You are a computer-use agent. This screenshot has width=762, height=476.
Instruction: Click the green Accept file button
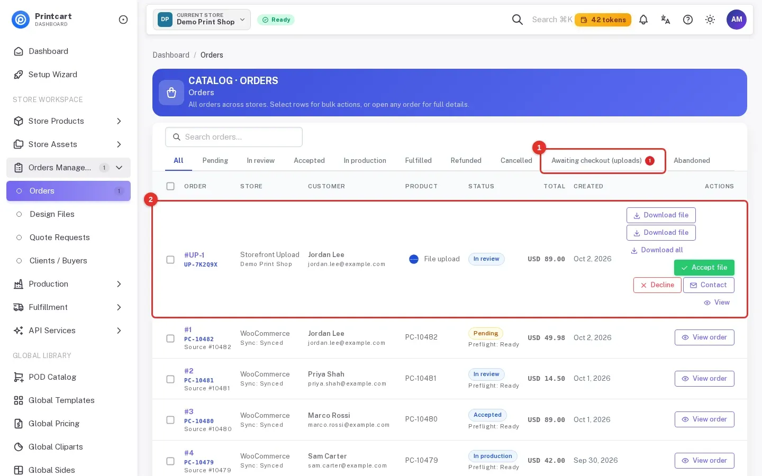click(704, 268)
